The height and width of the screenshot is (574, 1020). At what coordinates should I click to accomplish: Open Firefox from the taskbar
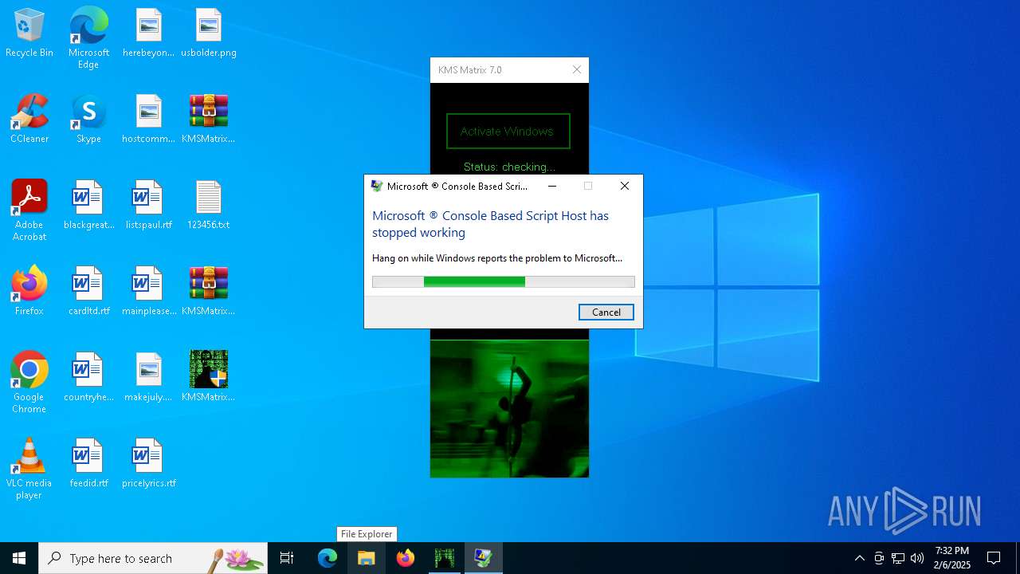pyautogui.click(x=406, y=558)
